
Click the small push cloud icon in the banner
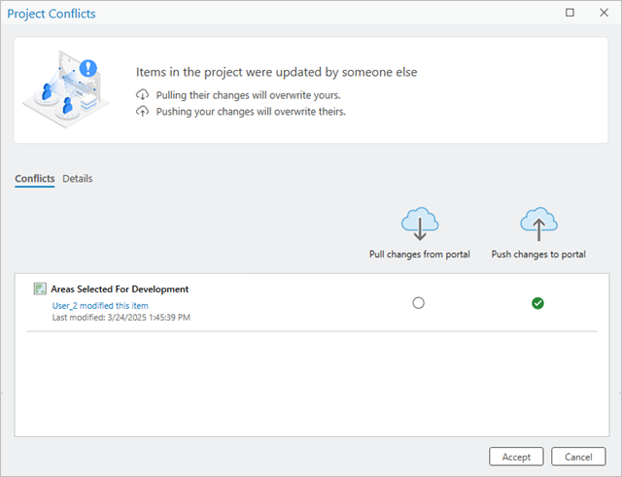tap(144, 111)
